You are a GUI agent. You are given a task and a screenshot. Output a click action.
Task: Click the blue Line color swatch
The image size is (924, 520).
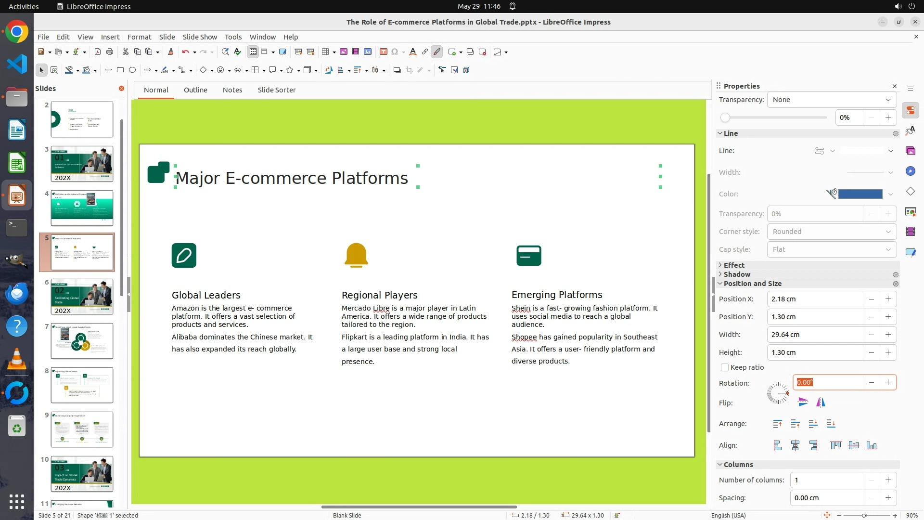(860, 194)
